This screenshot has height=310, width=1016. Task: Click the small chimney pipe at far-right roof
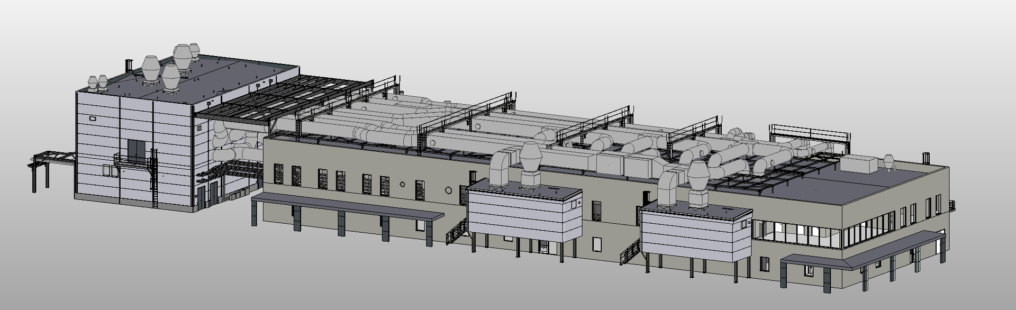(926, 158)
